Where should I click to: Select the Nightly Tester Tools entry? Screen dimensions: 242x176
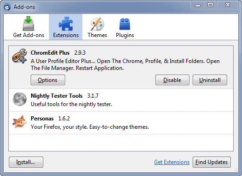tap(121, 100)
